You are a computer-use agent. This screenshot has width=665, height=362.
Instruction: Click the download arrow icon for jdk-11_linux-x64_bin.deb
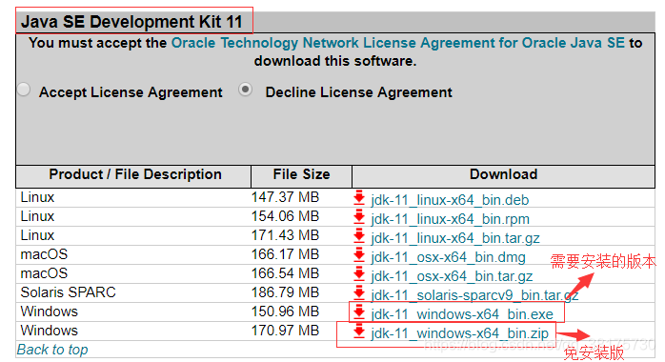click(x=359, y=198)
